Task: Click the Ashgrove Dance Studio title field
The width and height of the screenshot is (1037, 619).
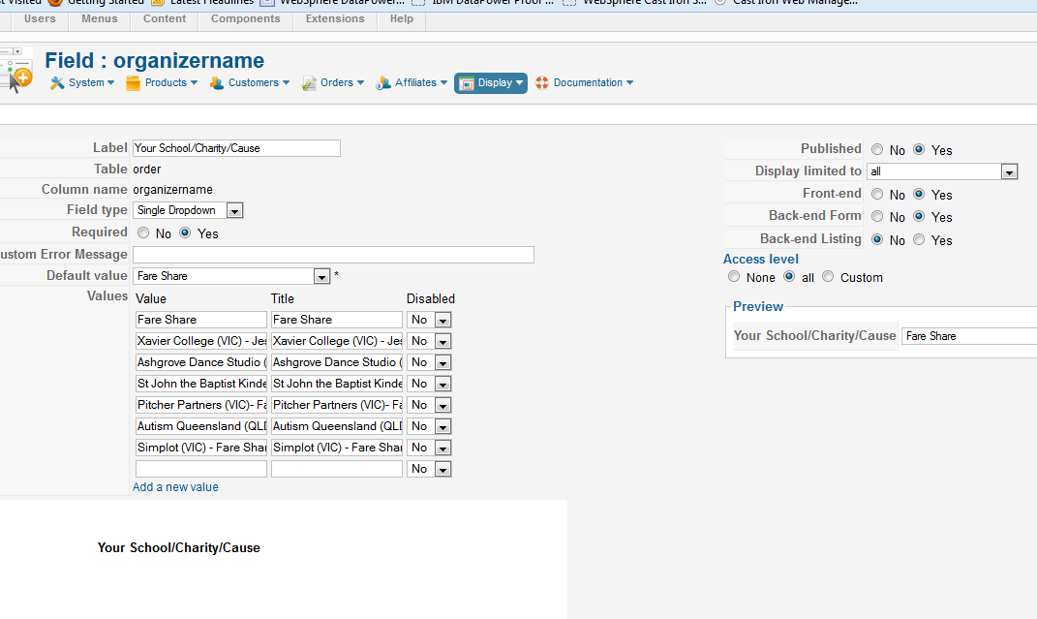Action: (x=337, y=361)
